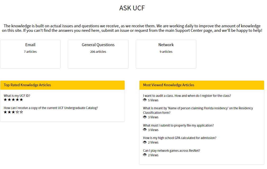Click eye icon under high school GPA article
267x169 pixels.
tap(145, 142)
